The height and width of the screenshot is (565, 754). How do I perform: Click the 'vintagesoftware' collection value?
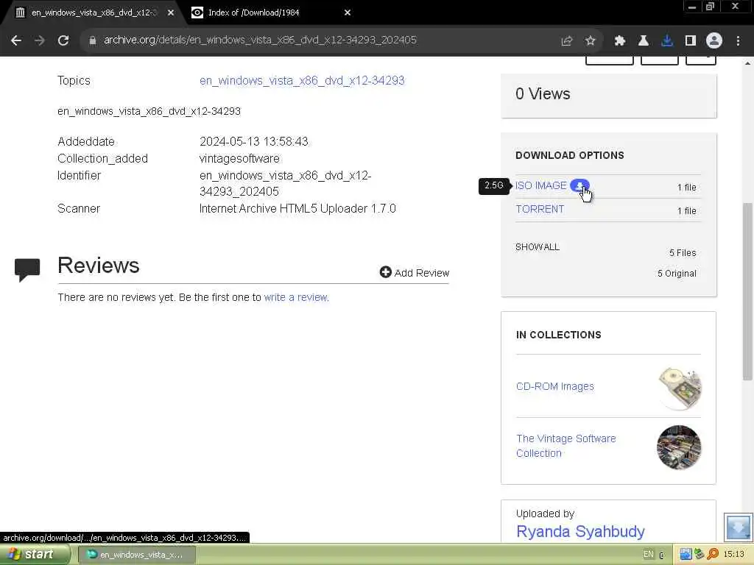pos(239,159)
